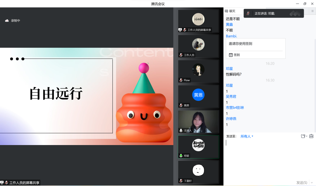Viewport: 316px width, 186px height.
Task: Click the sender name 吴秀君 in chat
Action: 231,97
